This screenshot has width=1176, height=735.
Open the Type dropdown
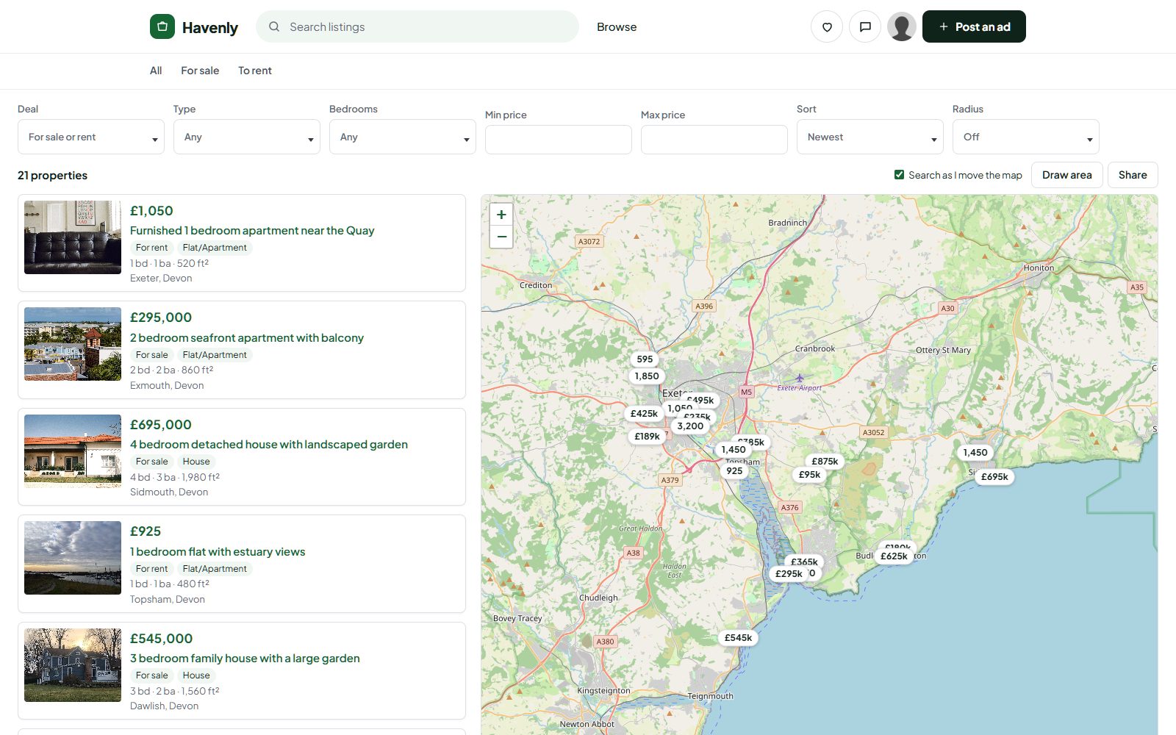(247, 137)
